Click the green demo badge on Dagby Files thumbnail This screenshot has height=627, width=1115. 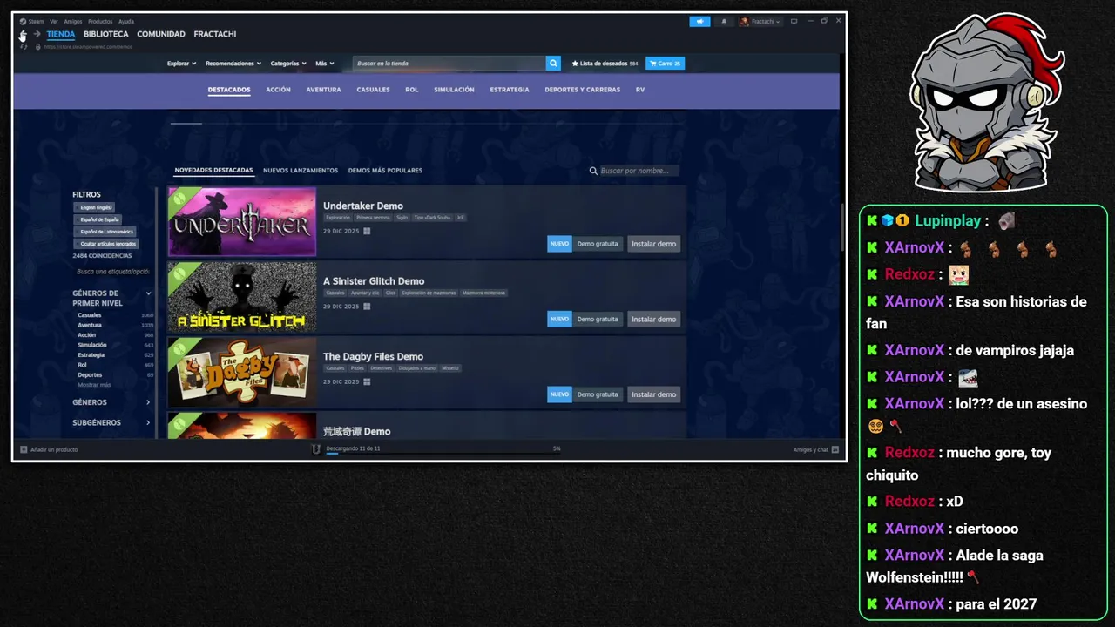click(179, 347)
